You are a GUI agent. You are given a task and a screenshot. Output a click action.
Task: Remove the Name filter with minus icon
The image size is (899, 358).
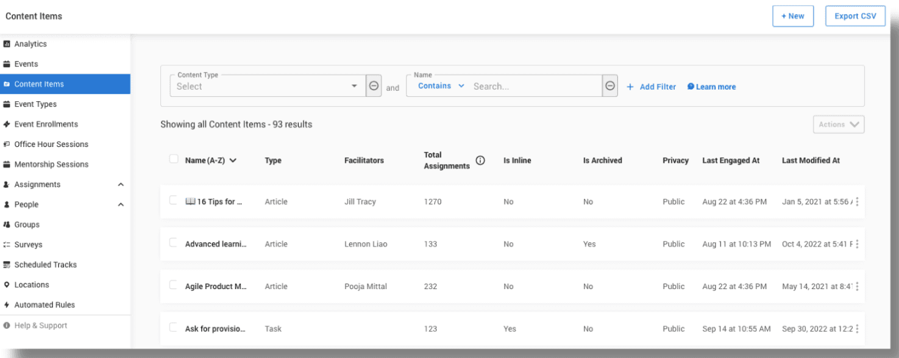coord(609,86)
